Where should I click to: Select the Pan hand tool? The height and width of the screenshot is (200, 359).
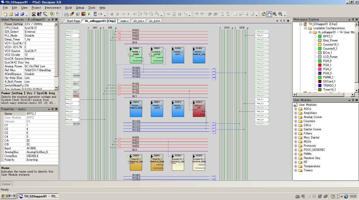pyautogui.click(x=269, y=14)
